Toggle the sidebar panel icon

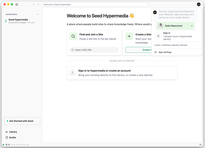tap(17, 4)
